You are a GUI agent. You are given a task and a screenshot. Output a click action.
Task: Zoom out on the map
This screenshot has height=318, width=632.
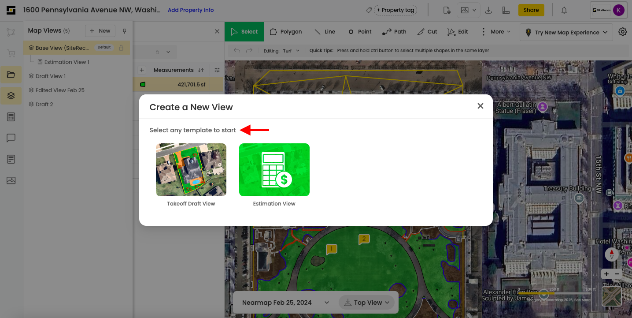tap(617, 274)
